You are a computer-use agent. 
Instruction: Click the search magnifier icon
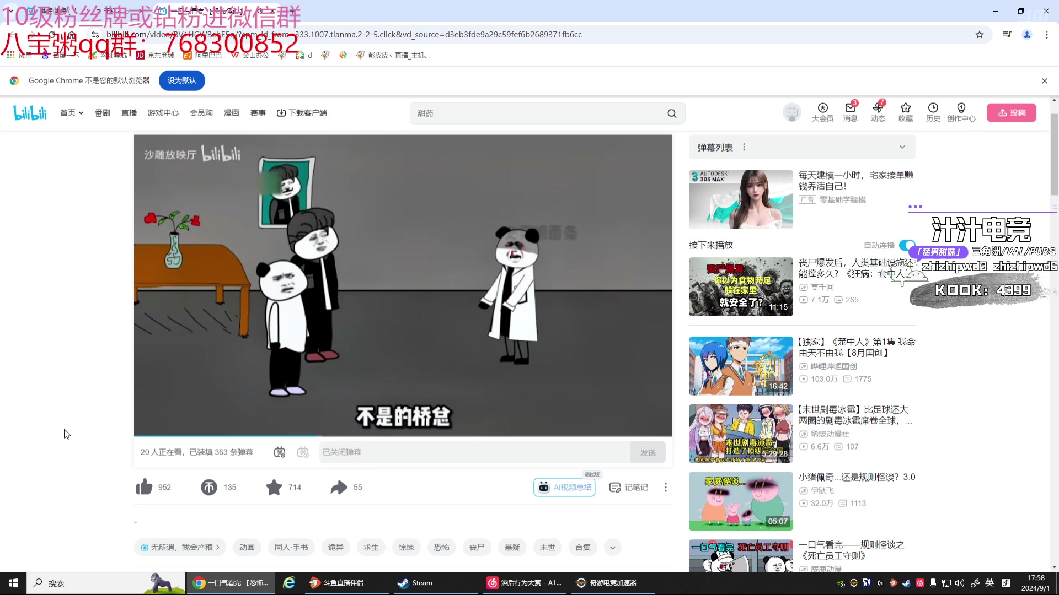[672, 113]
